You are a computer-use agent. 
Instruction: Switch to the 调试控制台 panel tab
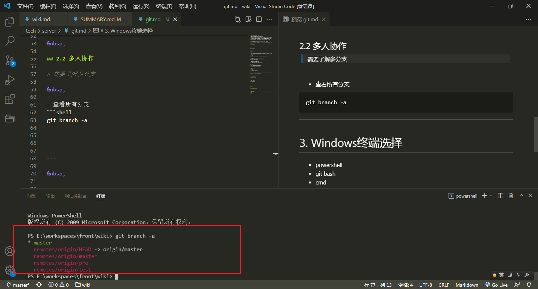[75, 196]
